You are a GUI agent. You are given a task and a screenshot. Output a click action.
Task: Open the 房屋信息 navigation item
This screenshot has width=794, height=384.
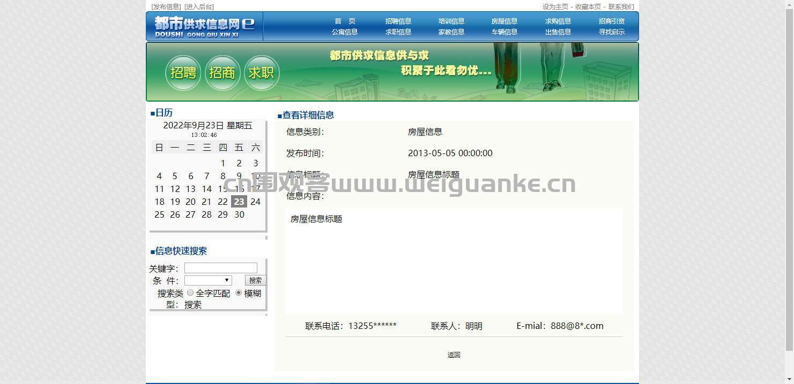coord(504,21)
